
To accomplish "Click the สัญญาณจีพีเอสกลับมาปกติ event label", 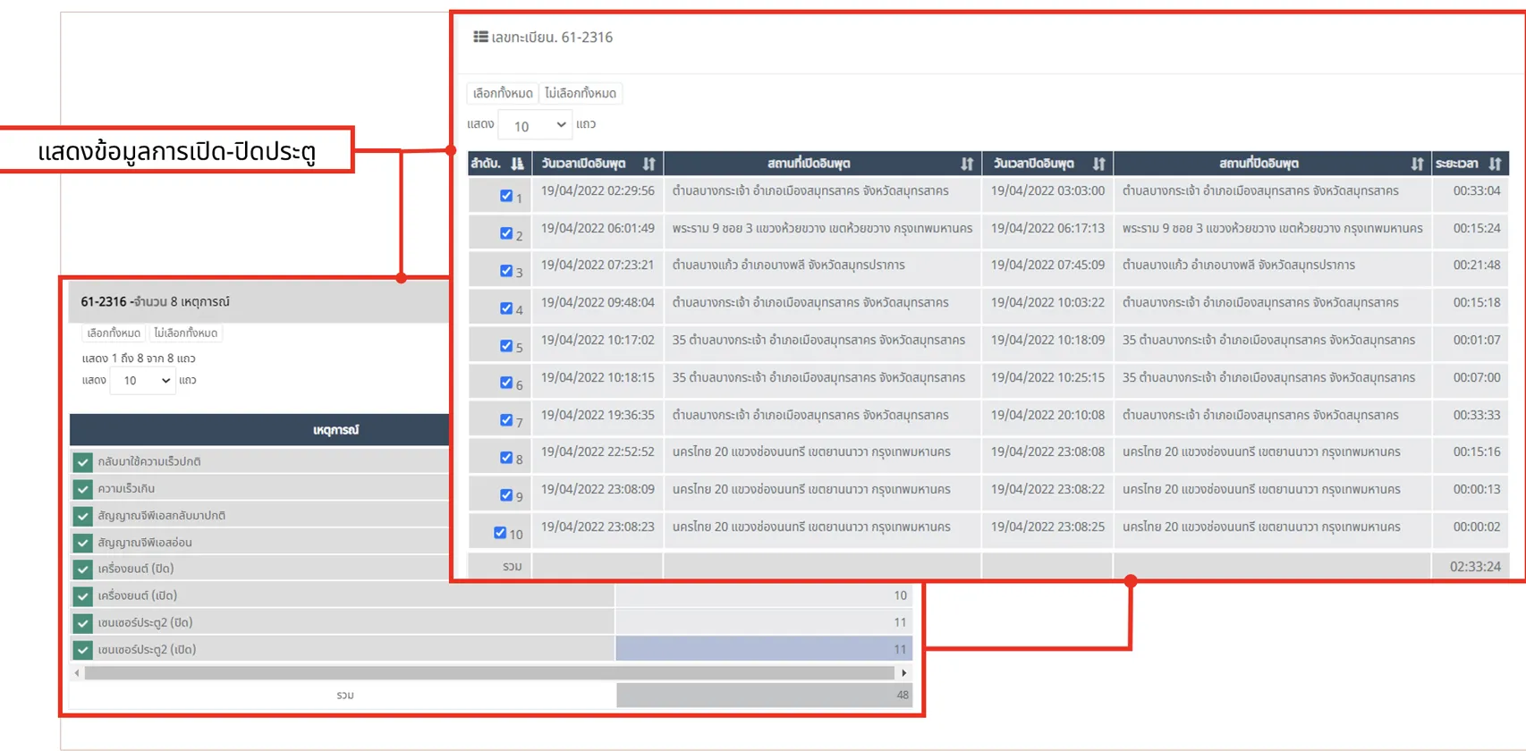I will click(x=162, y=516).
